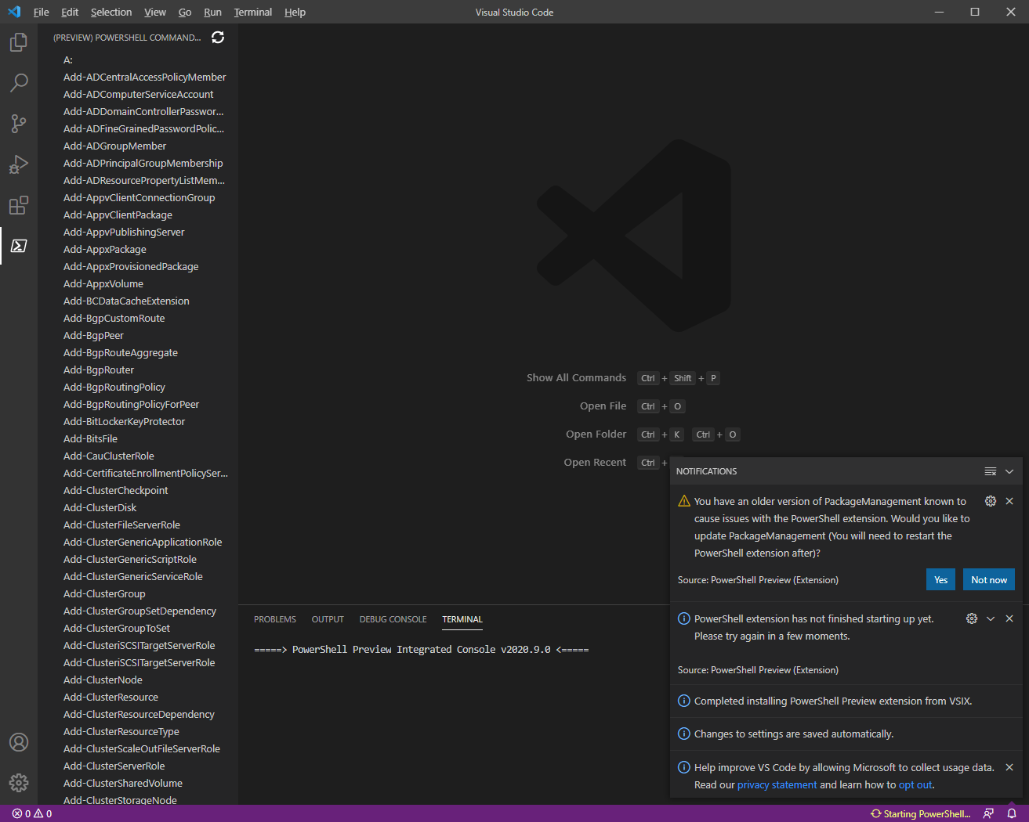Switch to the PROBLEMS panel tab
This screenshot has height=822, width=1029.
(275, 619)
